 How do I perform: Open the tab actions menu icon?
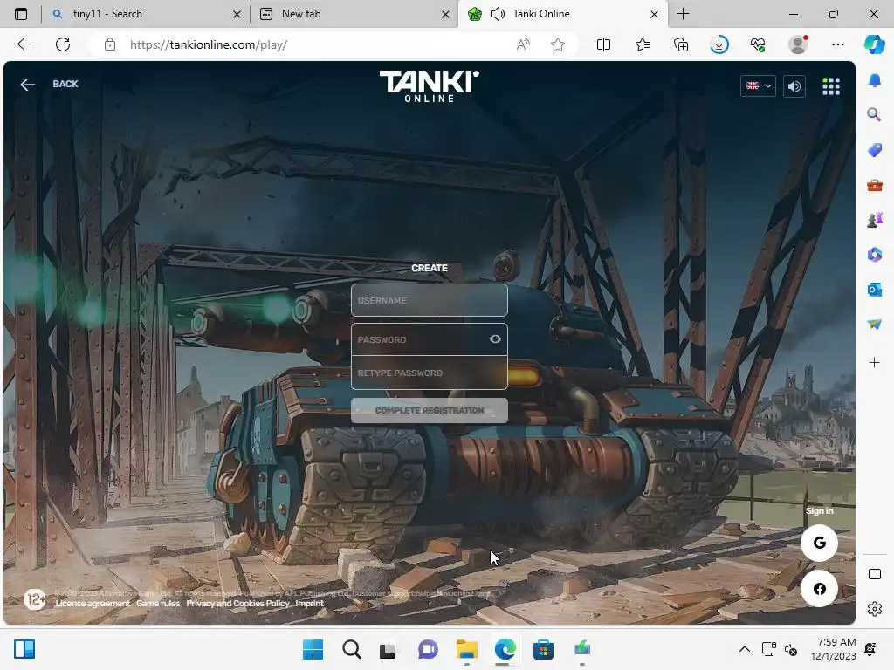point(21,14)
